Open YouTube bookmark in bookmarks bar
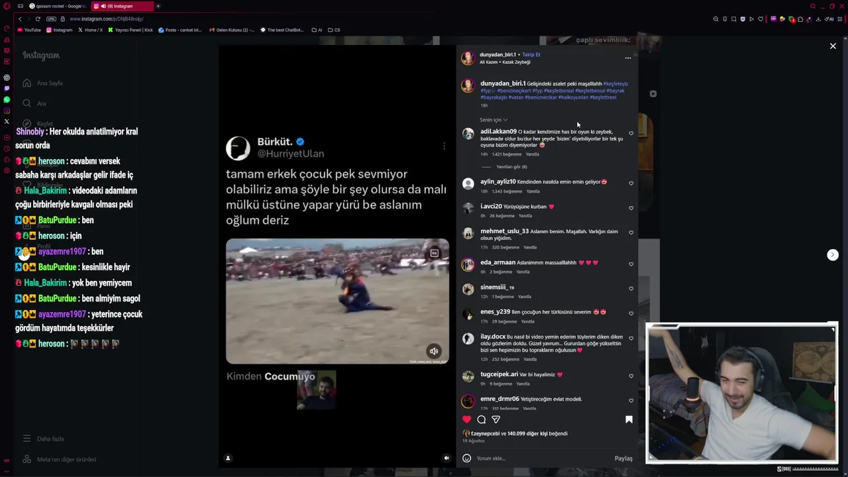The image size is (848, 477). 29,30
